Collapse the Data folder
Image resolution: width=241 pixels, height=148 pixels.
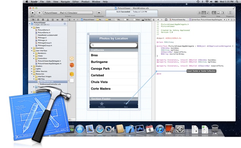(x=32, y=28)
